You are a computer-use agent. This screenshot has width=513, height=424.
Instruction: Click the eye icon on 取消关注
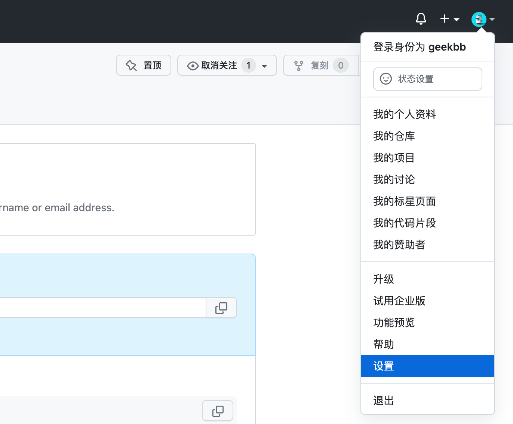coord(192,65)
